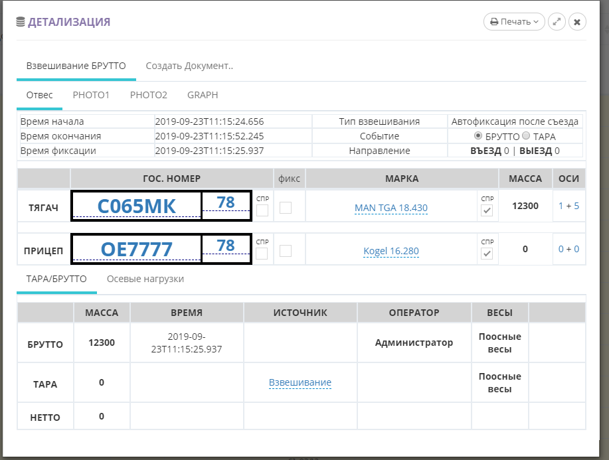Close the Детализация dialog
This screenshot has width=609, height=460.
pyautogui.click(x=577, y=22)
